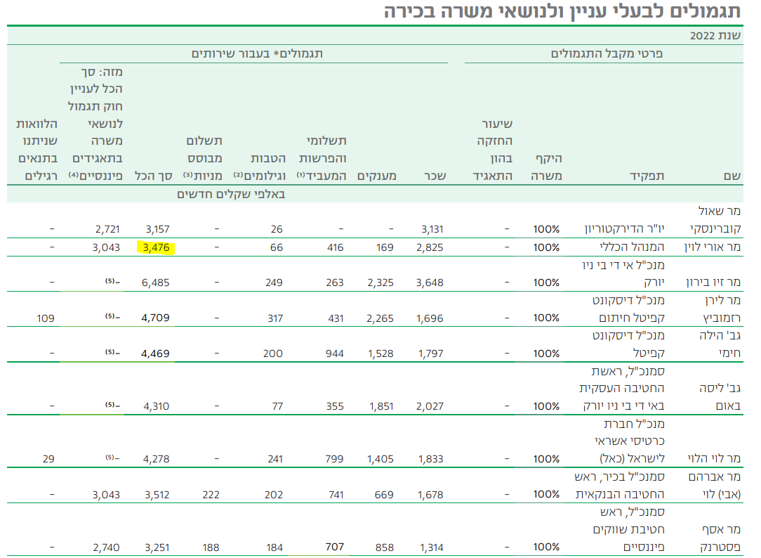Image resolution: width=761 pixels, height=558 pixels.
Task: Click employer payments value 799
Action: pyautogui.click(x=334, y=459)
